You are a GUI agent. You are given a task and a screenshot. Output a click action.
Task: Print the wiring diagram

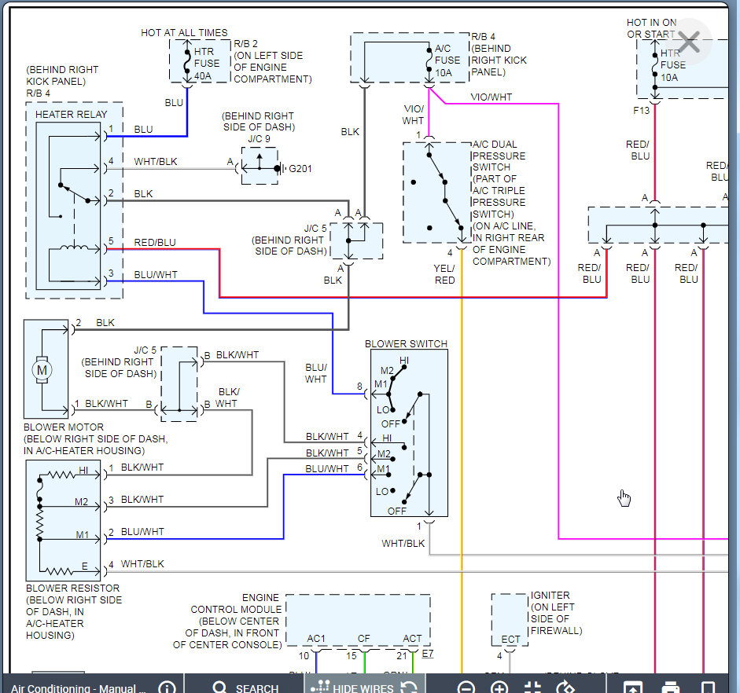670,687
